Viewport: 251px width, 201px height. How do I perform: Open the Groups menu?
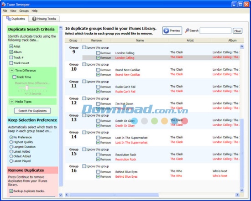point(24,11)
